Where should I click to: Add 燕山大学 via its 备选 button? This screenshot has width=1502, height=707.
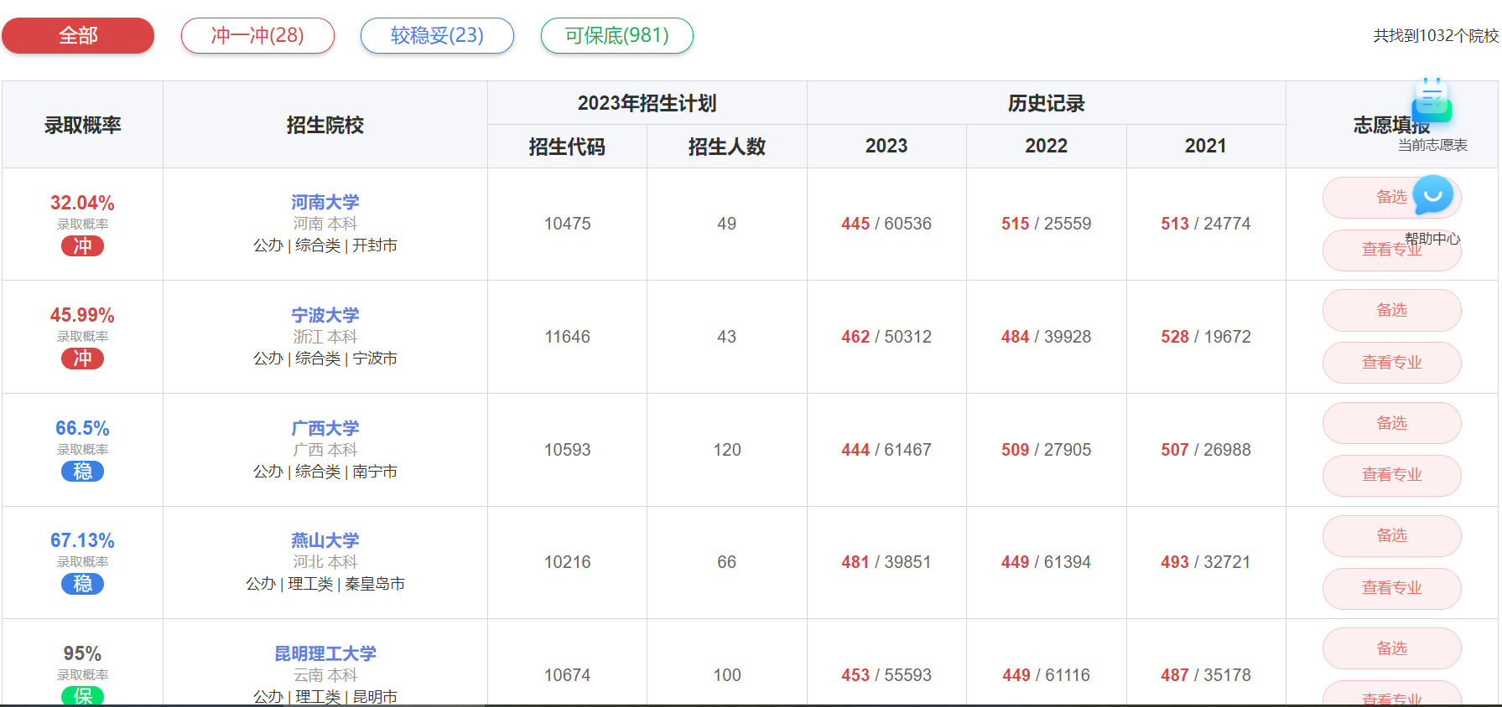(1392, 535)
